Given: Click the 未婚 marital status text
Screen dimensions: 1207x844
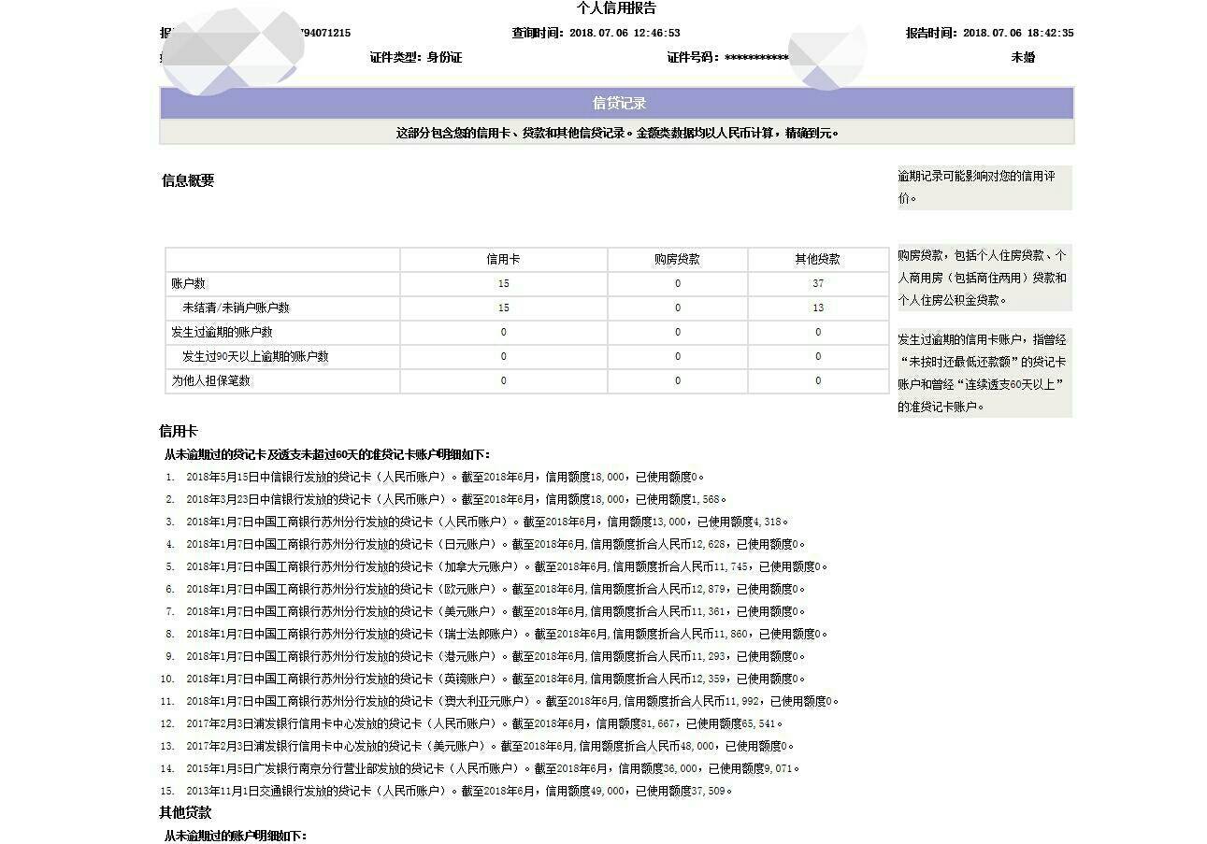Looking at the screenshot, I should point(1023,58).
